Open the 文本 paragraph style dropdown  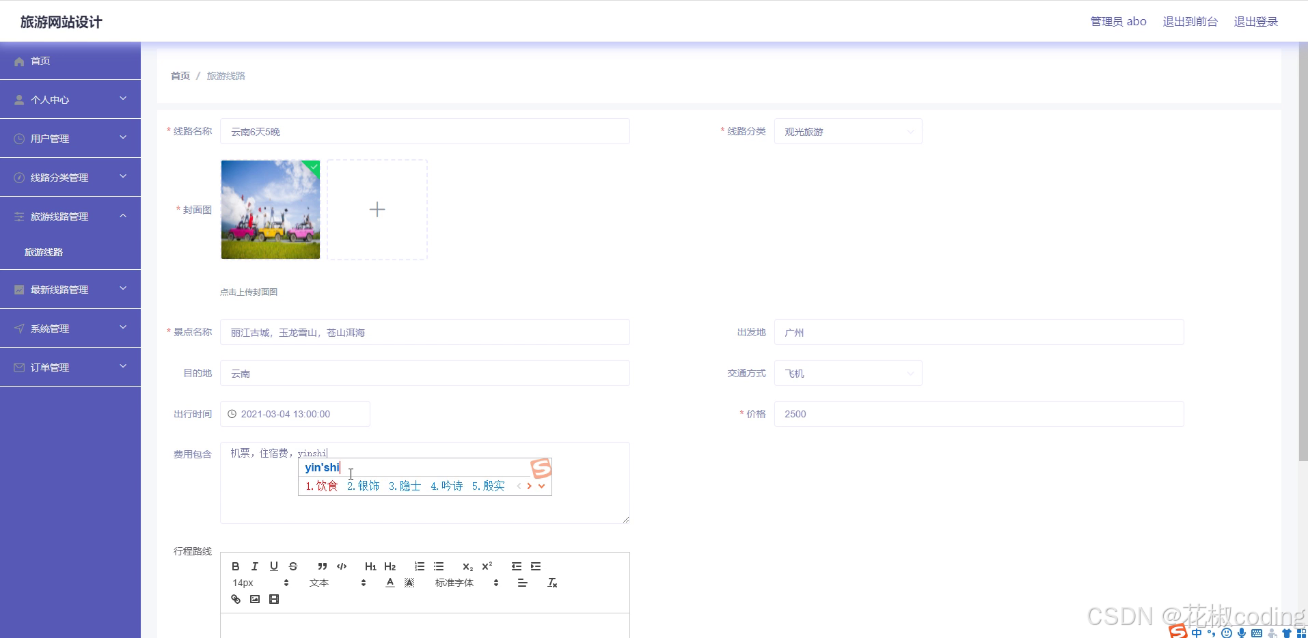(x=338, y=583)
